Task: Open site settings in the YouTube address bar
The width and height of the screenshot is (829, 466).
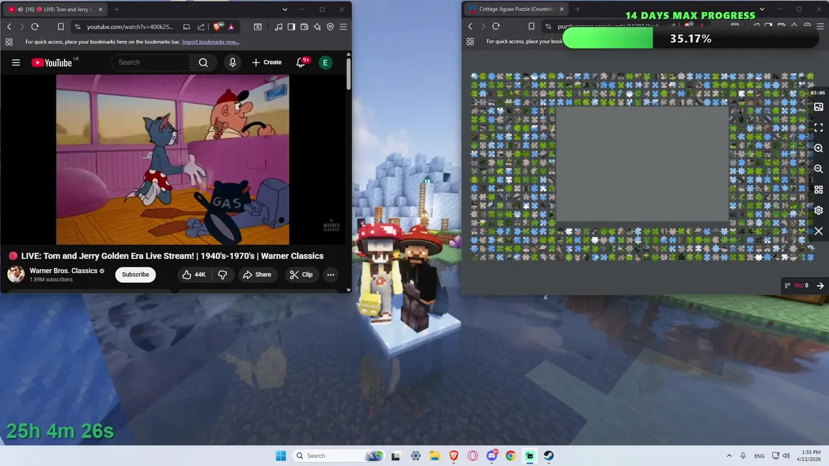Action: click(x=78, y=27)
